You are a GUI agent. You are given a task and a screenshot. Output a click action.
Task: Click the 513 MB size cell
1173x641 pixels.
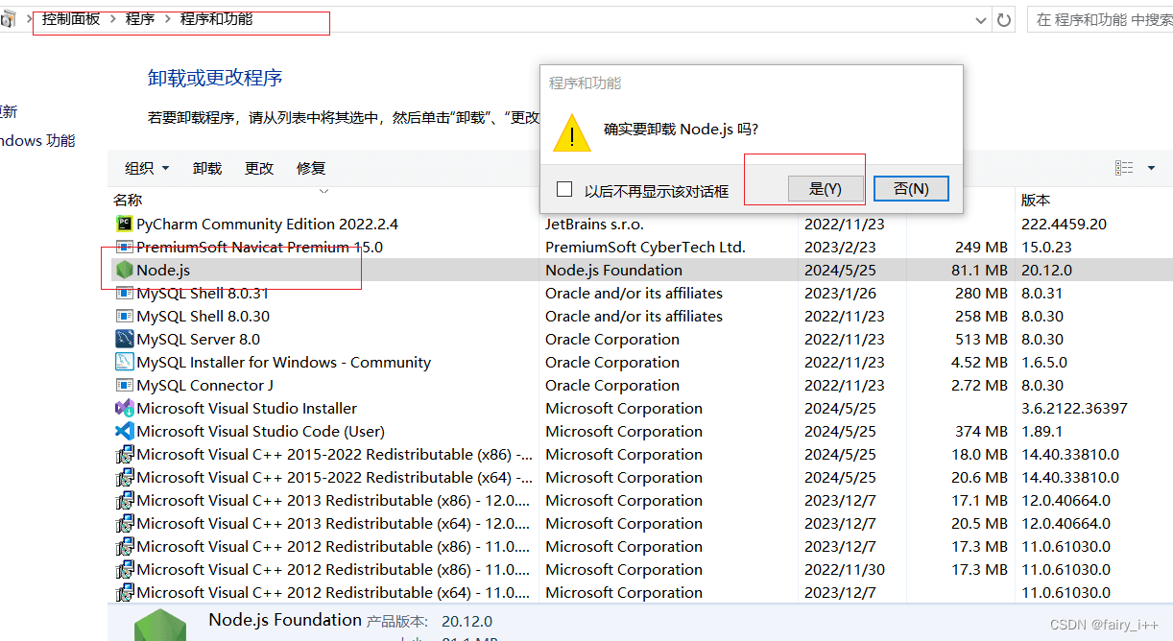coord(981,339)
